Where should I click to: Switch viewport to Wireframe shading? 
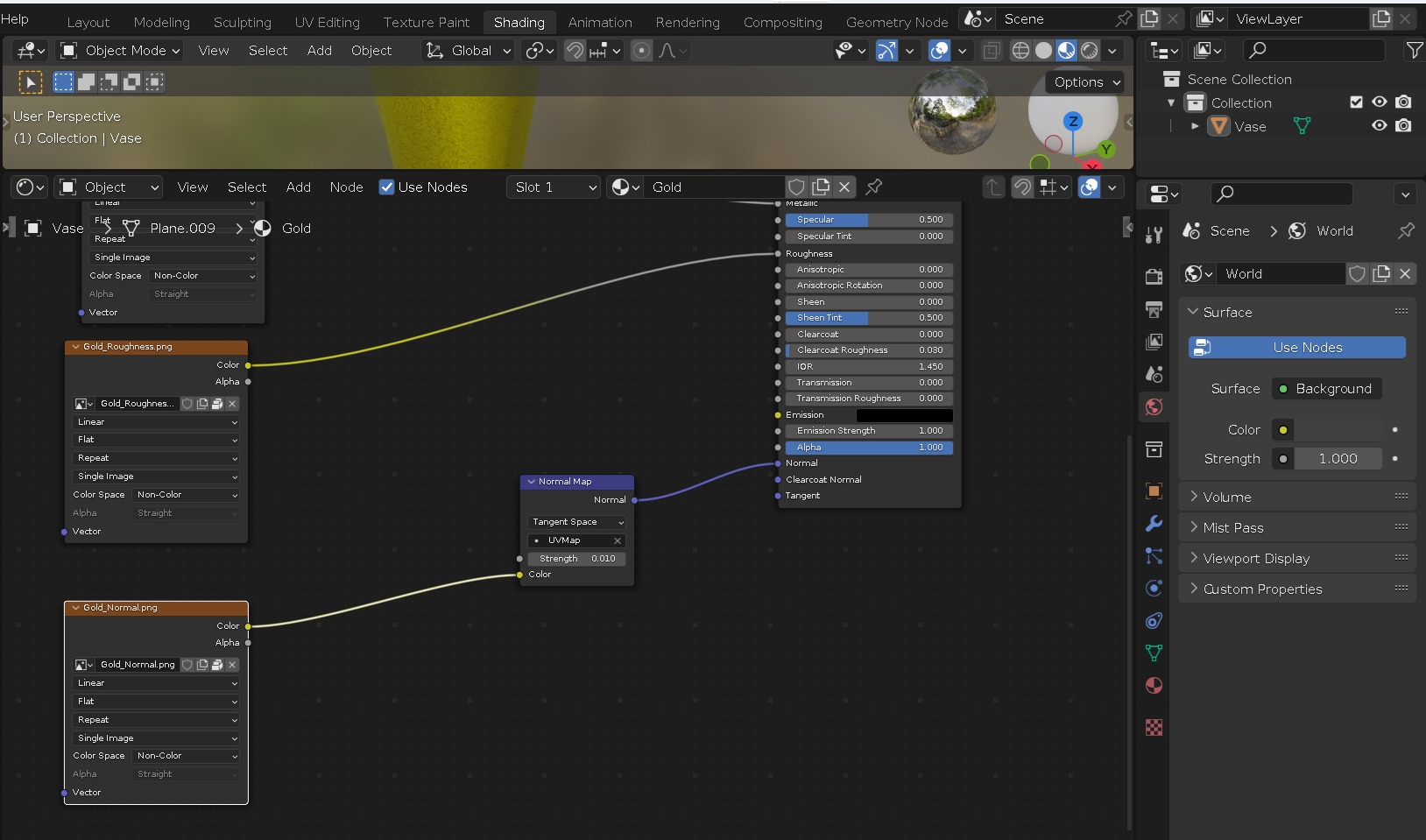tap(1020, 51)
